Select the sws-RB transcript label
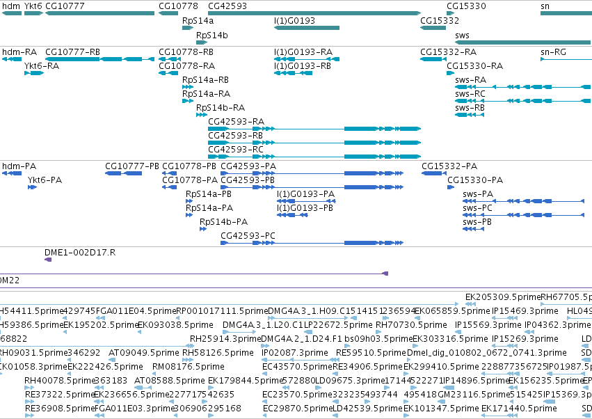Screen dimensions: 592x419 (x=470, y=108)
